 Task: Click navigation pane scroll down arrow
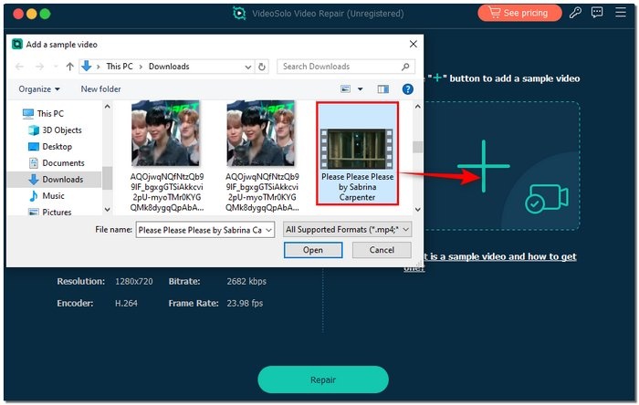pyautogui.click(x=107, y=210)
